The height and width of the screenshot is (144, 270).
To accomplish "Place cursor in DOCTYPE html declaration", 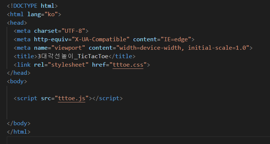I will pyautogui.click(x=32, y=6).
